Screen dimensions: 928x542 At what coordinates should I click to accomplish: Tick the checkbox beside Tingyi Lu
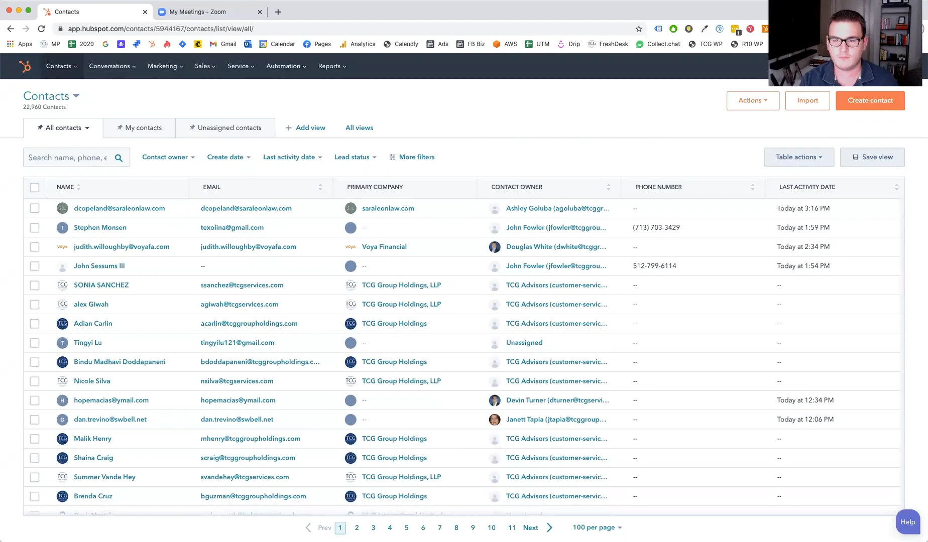tap(35, 343)
